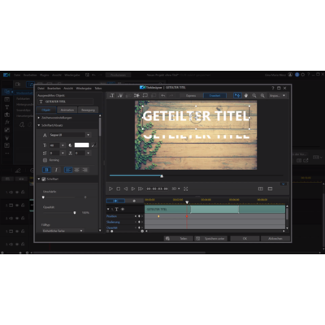Open the Fülltyp Einheitliche Farbe dropdown

coord(63,231)
